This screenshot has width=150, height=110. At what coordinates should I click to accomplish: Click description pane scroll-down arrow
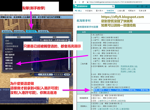pos(69,69)
